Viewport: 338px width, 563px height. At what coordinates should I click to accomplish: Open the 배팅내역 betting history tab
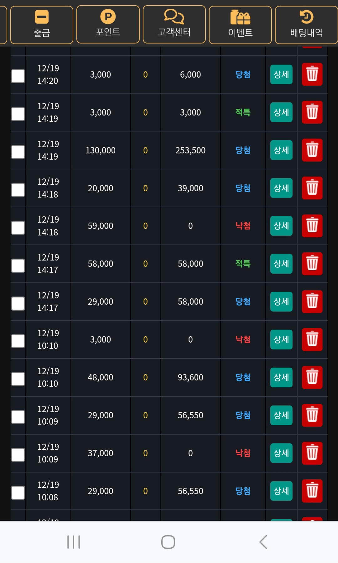coord(306,25)
